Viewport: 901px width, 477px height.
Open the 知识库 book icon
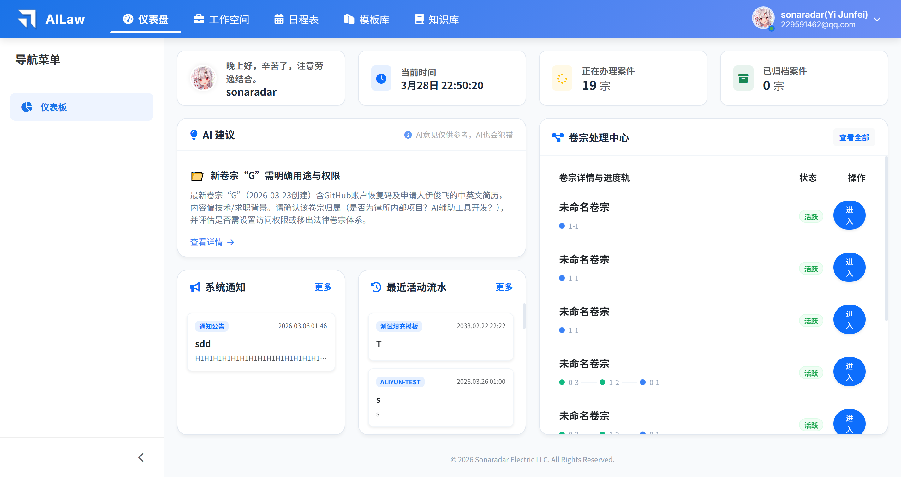418,19
